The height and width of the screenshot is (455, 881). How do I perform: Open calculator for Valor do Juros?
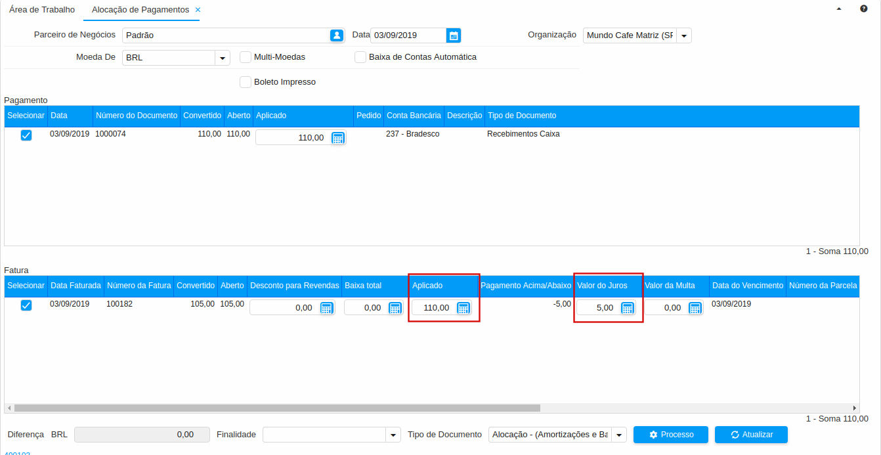pos(627,308)
